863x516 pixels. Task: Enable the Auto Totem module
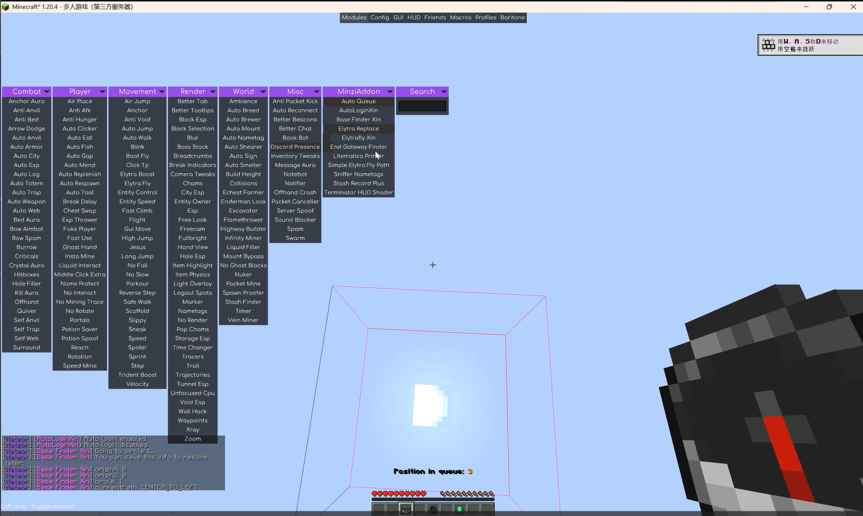[x=26, y=183]
